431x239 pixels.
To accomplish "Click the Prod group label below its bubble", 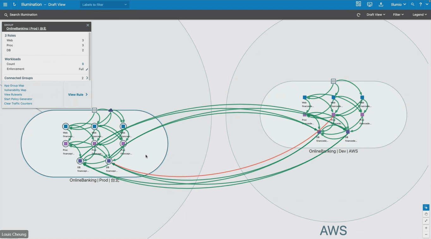I will 94,180.
